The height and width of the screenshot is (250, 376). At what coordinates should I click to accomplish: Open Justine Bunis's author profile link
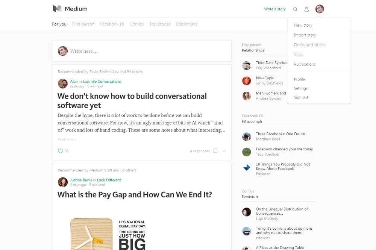(x=81, y=180)
